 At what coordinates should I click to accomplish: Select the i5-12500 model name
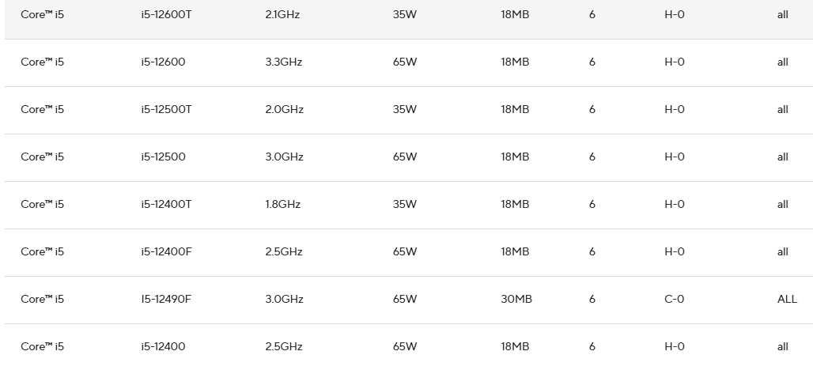[x=163, y=157]
